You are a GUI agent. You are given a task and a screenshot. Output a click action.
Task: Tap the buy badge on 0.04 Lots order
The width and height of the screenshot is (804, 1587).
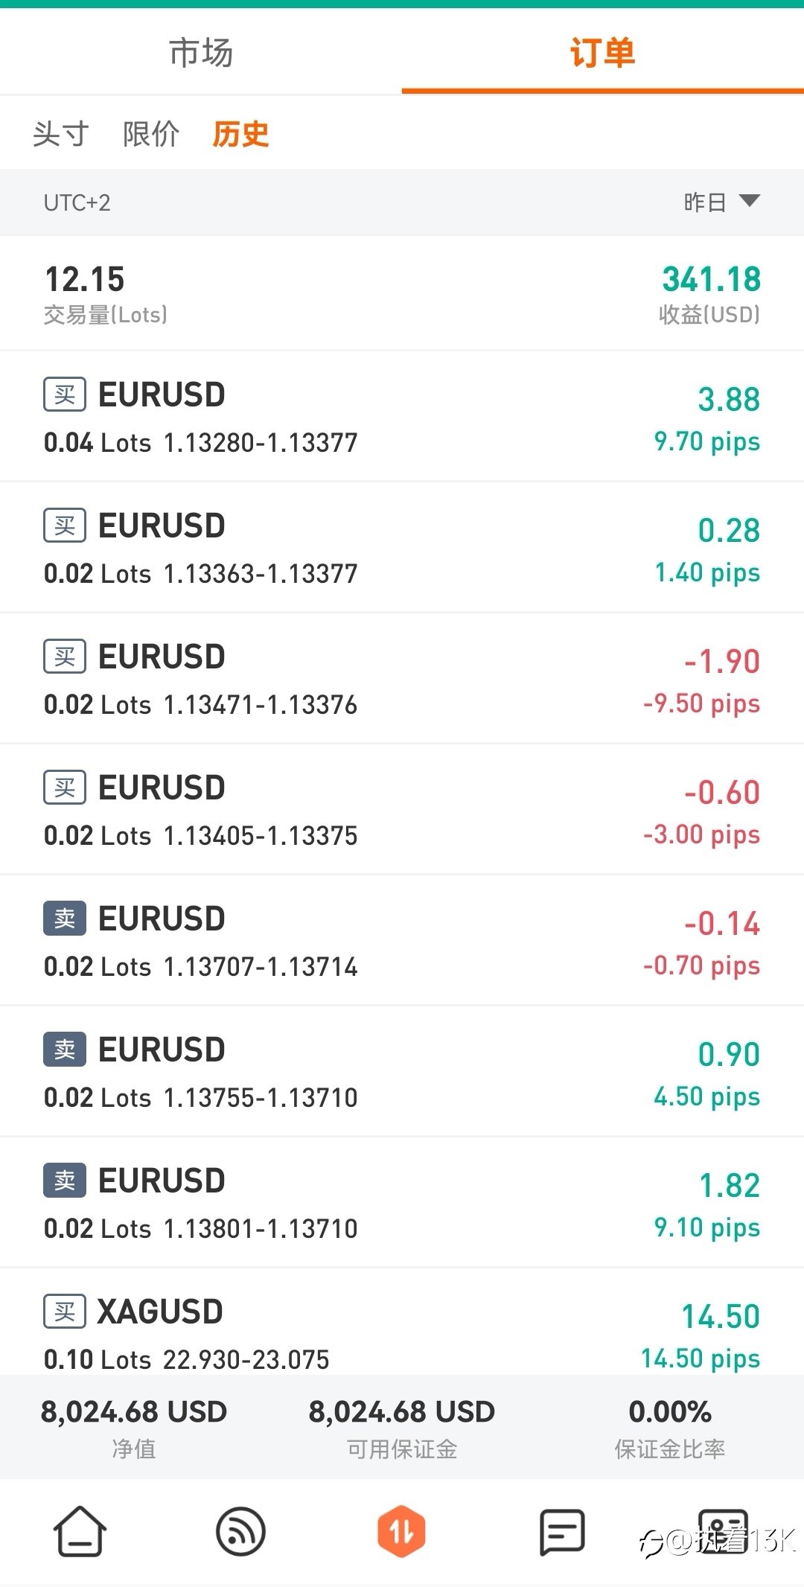[x=65, y=395]
